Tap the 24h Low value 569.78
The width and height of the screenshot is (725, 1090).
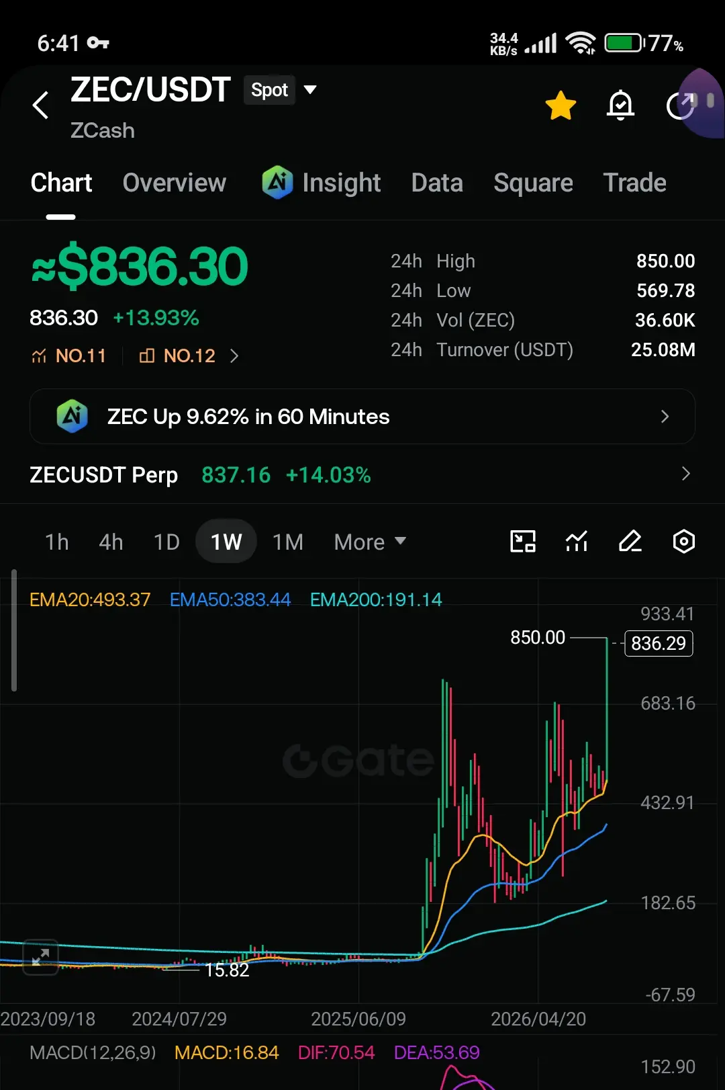coord(665,290)
